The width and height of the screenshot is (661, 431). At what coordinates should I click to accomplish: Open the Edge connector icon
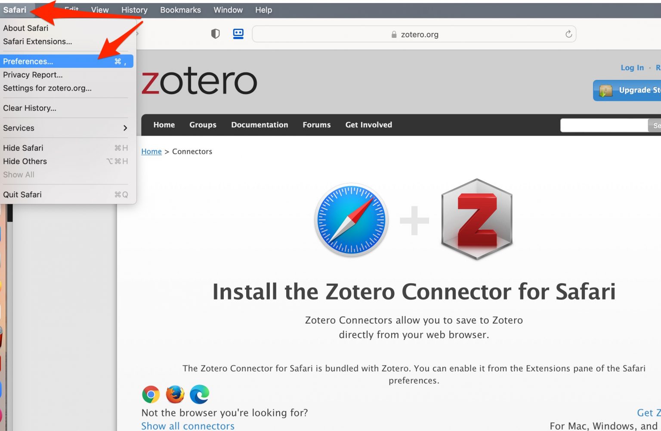click(200, 394)
